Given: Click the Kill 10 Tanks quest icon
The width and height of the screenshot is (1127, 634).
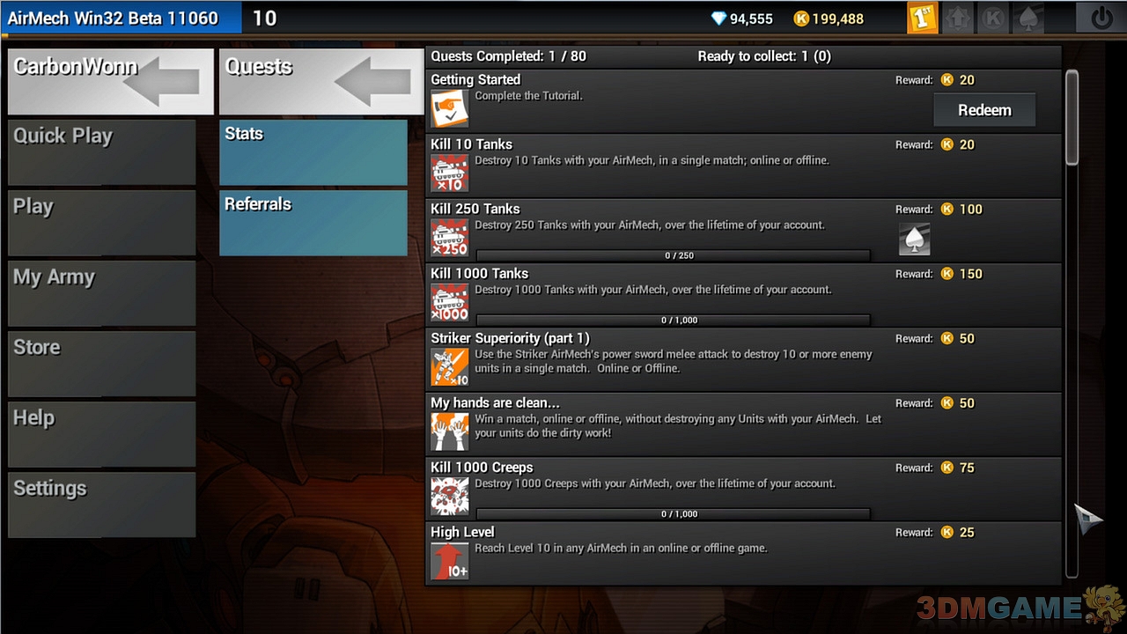Looking at the screenshot, I should click(x=449, y=173).
